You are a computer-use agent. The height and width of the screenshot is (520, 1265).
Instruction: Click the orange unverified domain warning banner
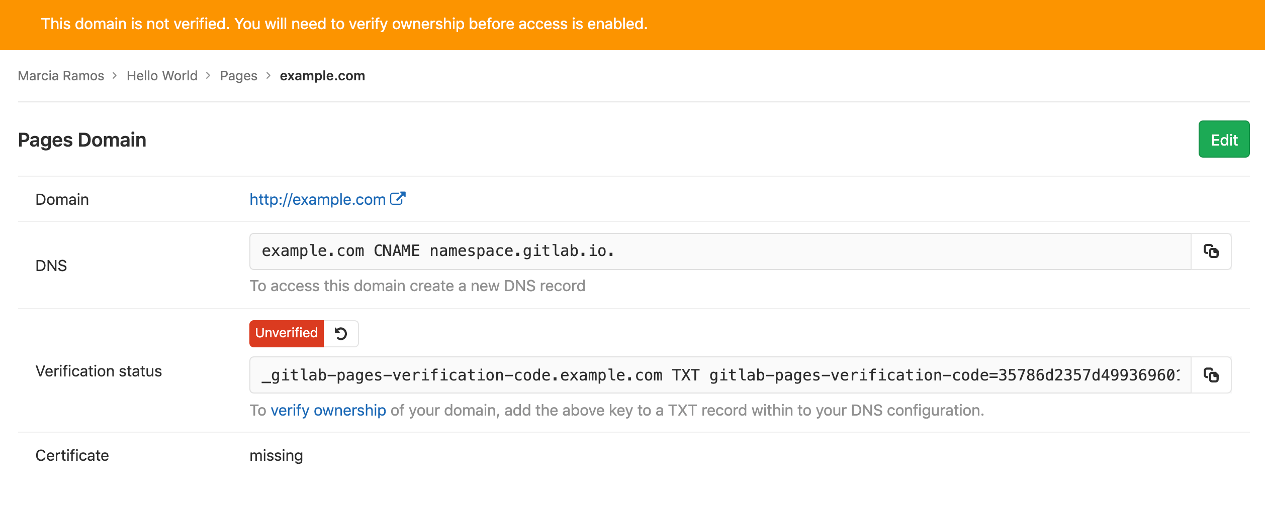coord(344,23)
